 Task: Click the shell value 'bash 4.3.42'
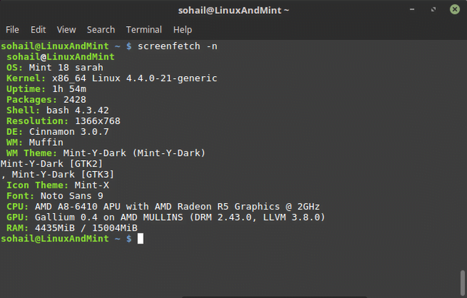click(78, 110)
